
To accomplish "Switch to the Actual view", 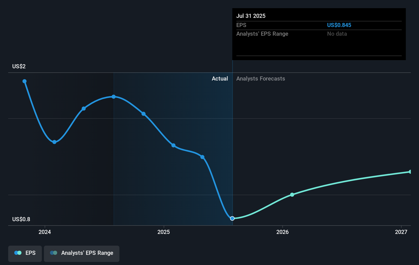I will (220, 78).
